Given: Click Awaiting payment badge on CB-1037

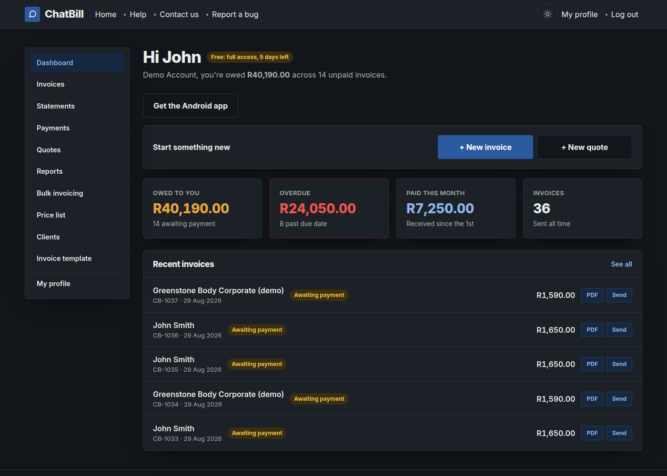Looking at the screenshot, I should point(319,295).
